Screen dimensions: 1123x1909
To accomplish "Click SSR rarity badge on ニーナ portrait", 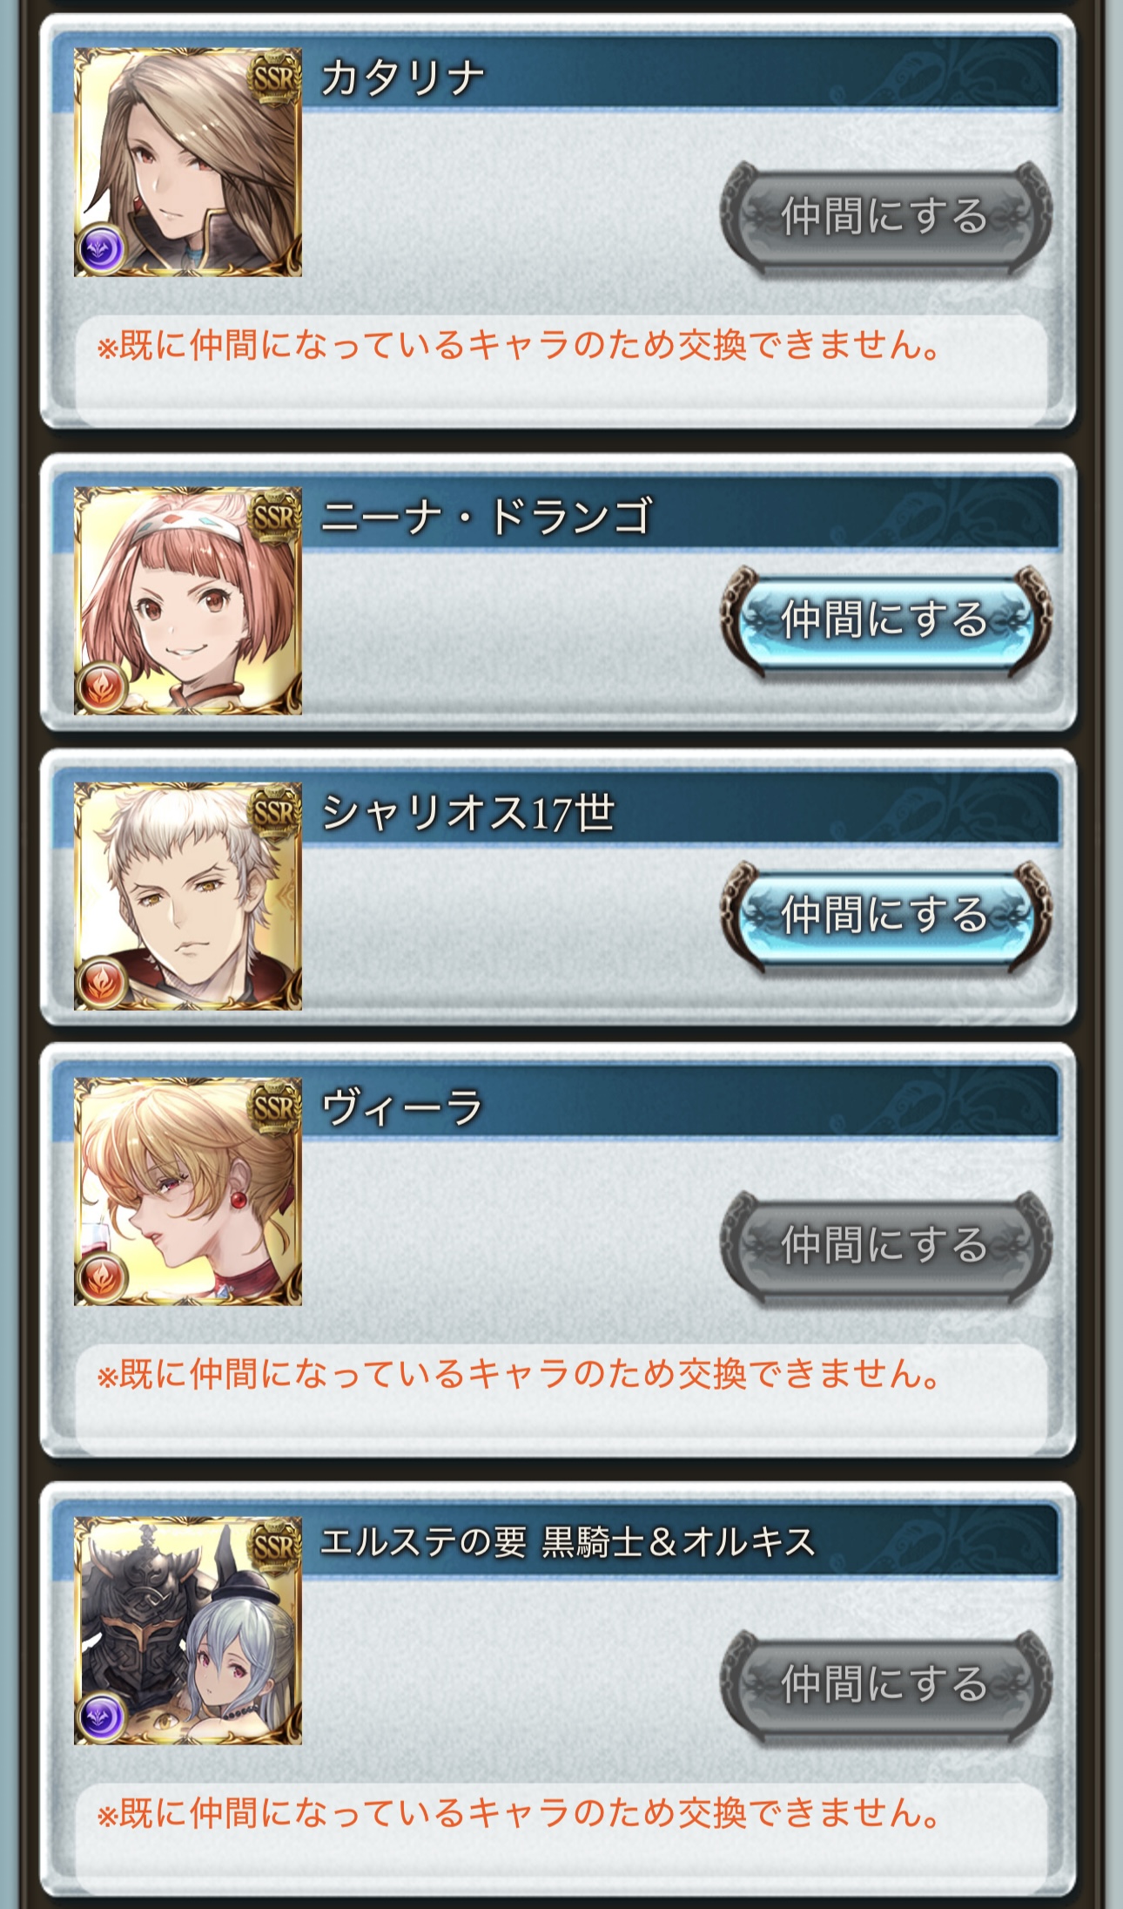I will point(274,518).
